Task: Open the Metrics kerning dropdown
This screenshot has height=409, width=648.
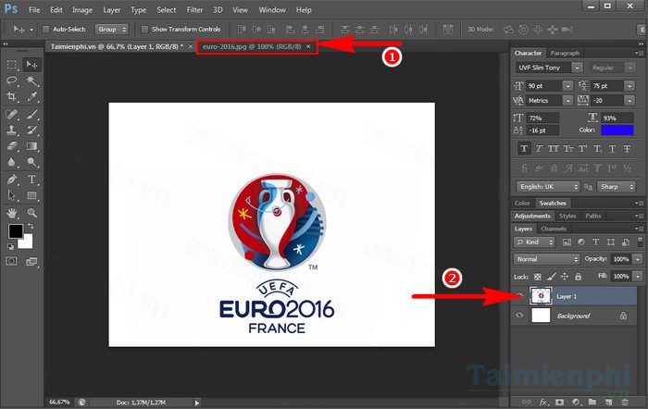Action: (567, 100)
